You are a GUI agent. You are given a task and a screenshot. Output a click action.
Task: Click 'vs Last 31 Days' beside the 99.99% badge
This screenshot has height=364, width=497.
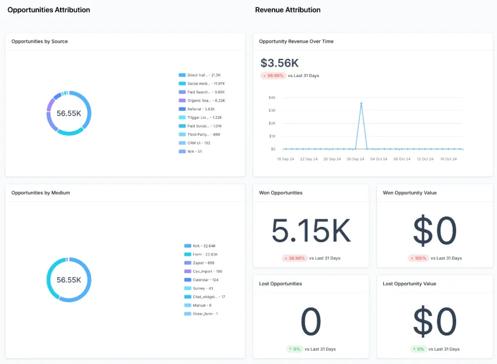pos(303,76)
